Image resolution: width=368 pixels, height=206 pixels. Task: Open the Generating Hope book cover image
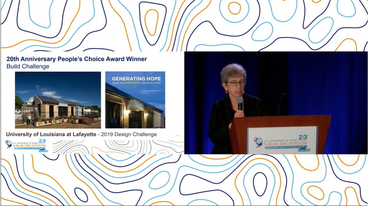135,100
